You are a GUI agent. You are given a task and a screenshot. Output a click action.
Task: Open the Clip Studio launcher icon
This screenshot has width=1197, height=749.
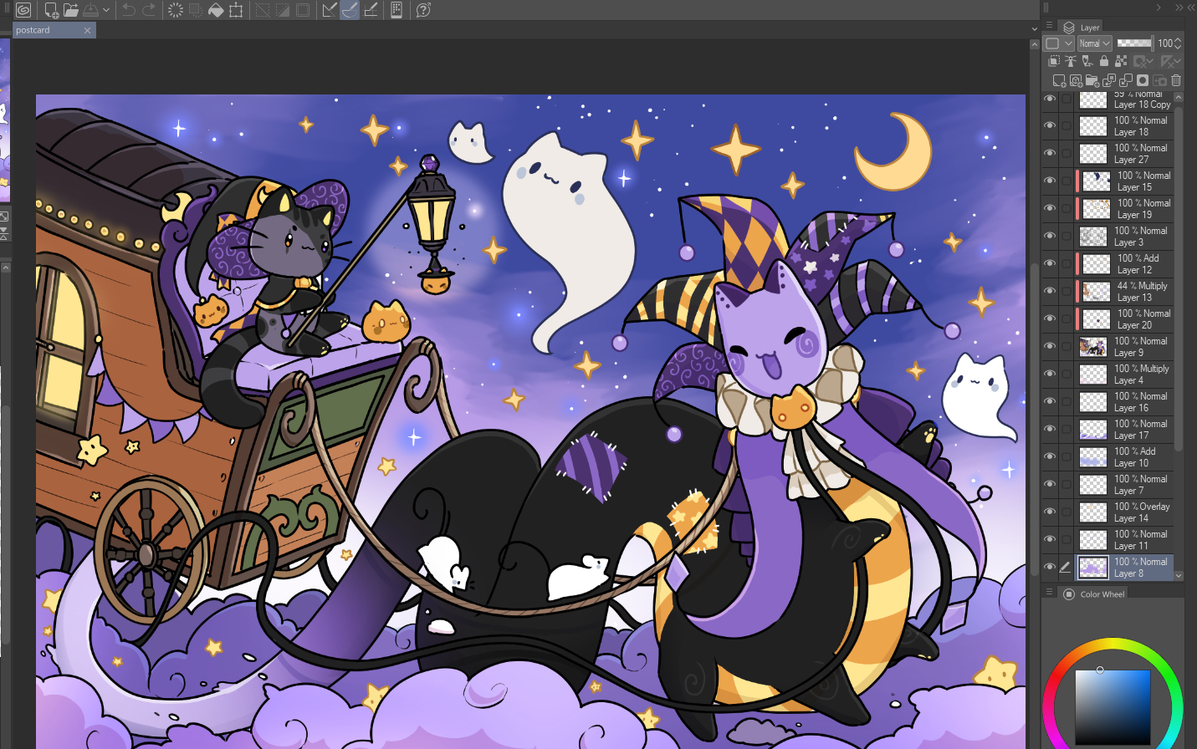[x=23, y=10]
